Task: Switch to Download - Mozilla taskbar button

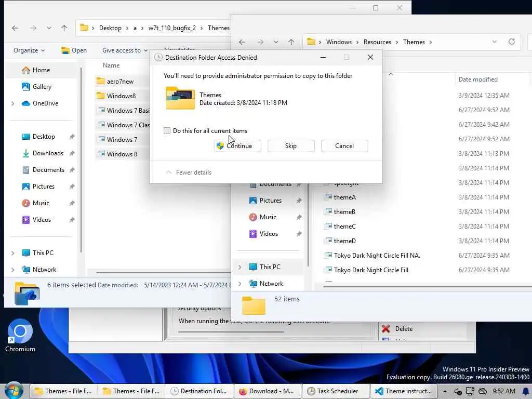Action: coord(268,391)
